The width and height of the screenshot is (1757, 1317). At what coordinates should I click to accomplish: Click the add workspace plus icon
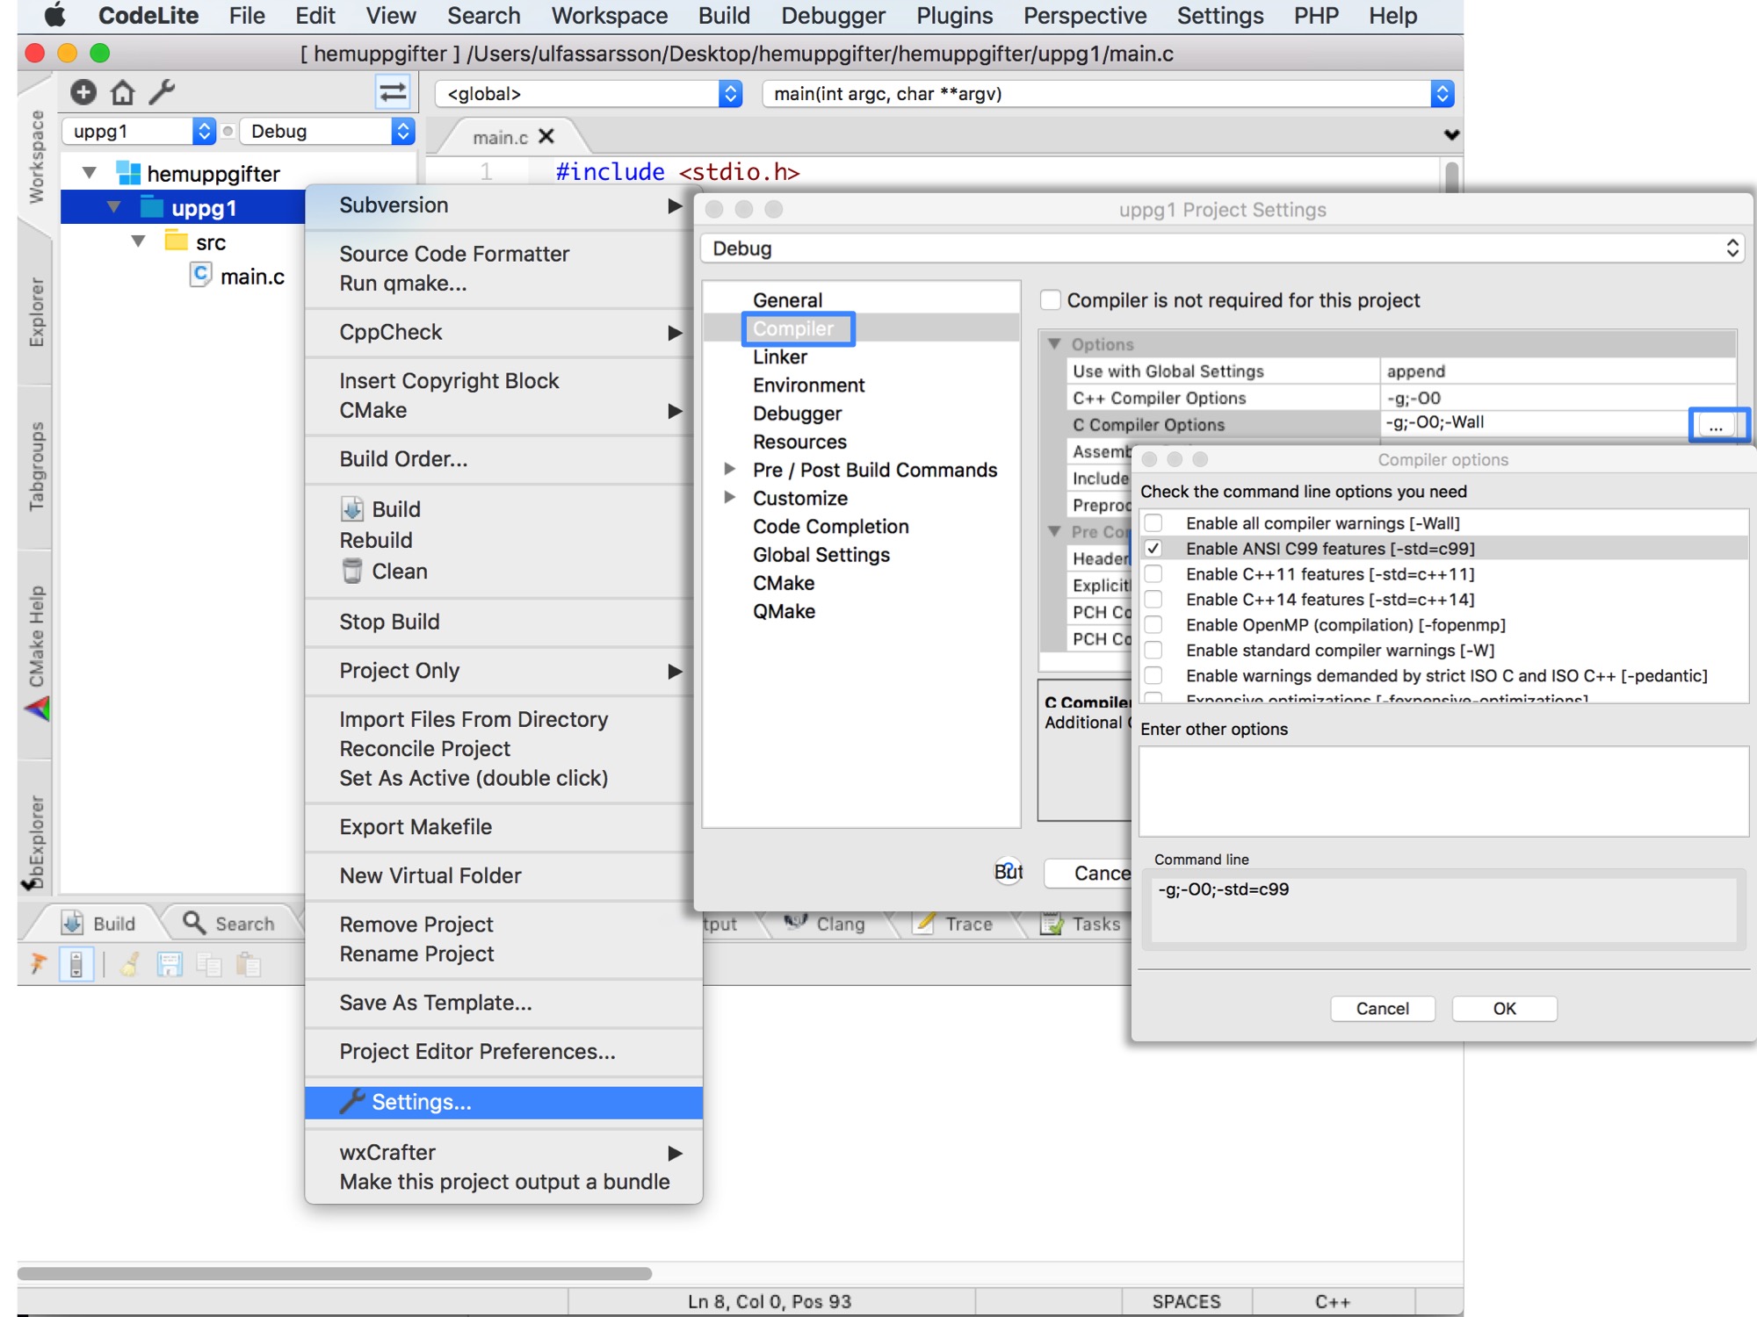point(83,92)
